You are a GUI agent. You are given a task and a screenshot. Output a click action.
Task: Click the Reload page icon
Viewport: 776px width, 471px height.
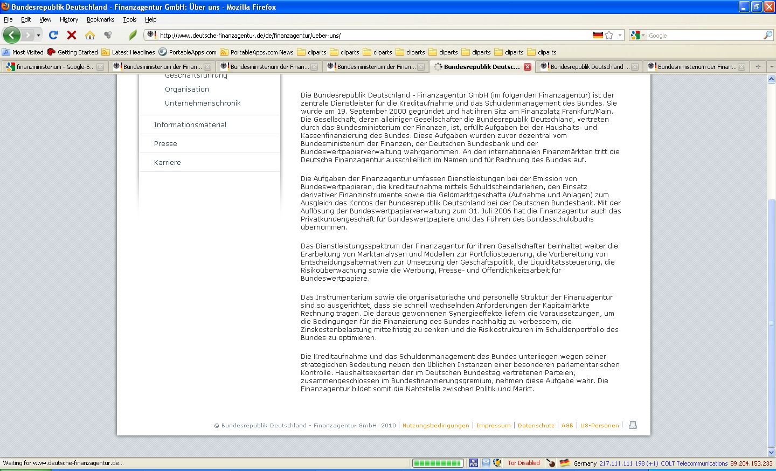[x=53, y=35]
